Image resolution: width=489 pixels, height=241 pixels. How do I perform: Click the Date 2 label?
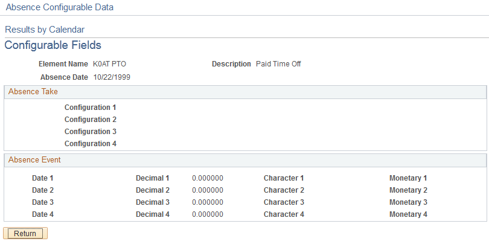[x=43, y=190]
